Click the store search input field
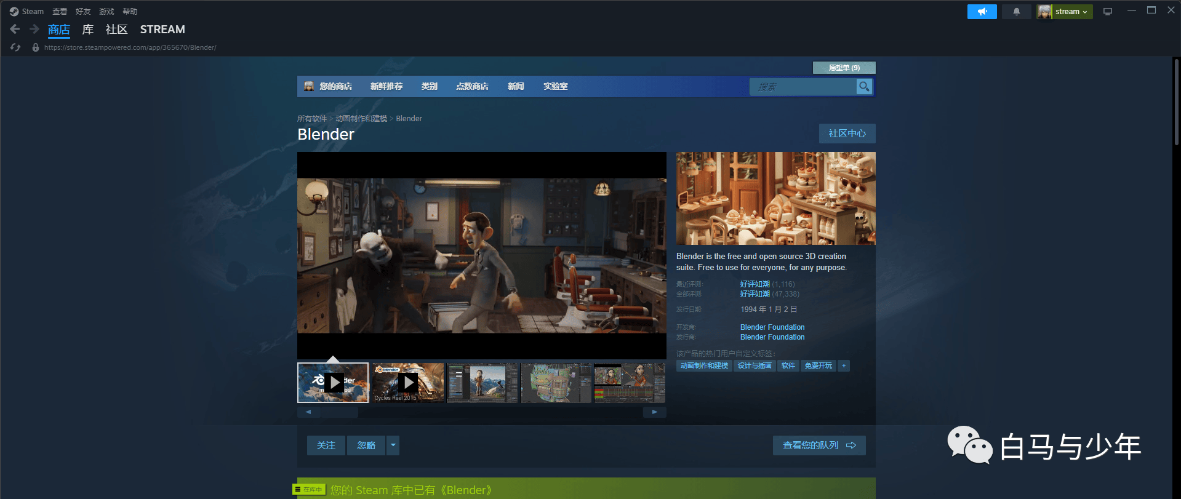Image resolution: width=1181 pixels, height=499 pixels. (x=803, y=87)
